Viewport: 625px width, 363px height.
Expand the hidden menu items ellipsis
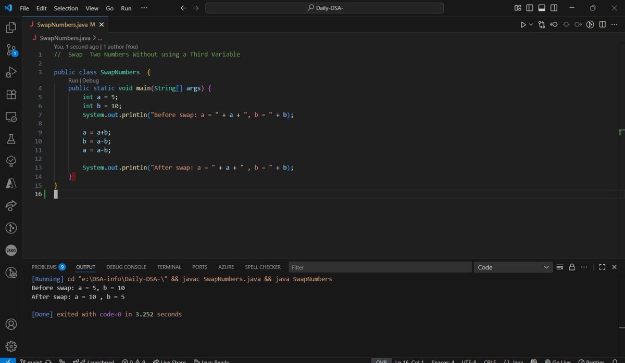coord(144,8)
